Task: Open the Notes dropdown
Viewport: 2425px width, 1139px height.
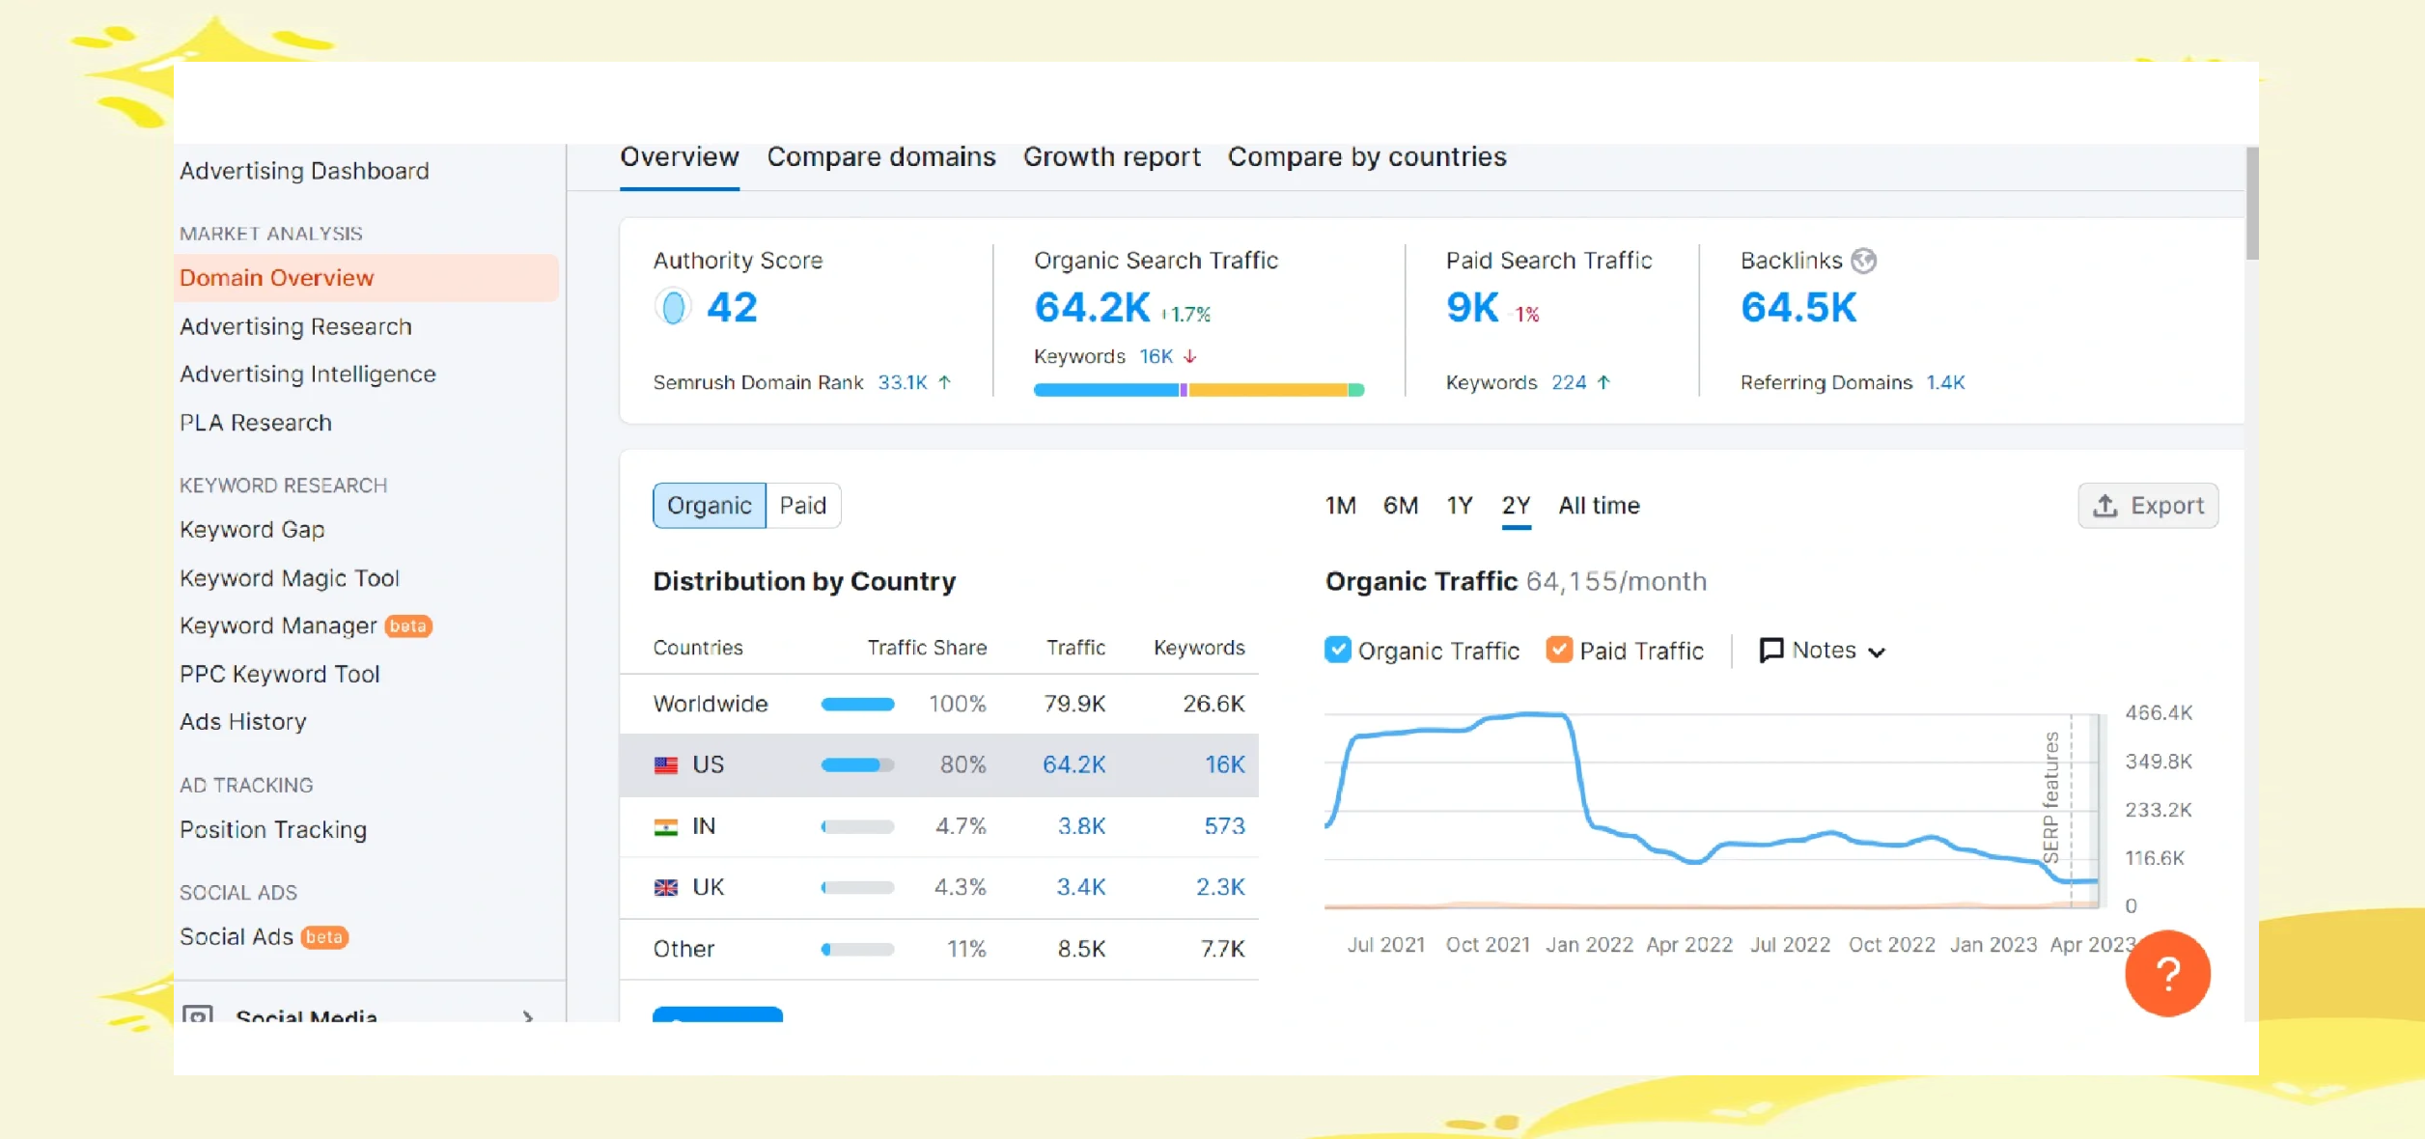Action: pos(1823,651)
